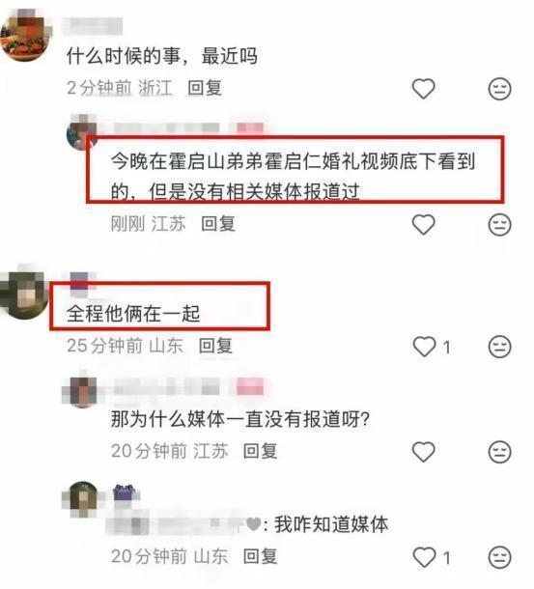Reply to the 20分钟前 江苏 comment
534x589 pixels.
[260, 451]
